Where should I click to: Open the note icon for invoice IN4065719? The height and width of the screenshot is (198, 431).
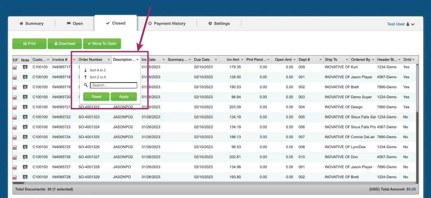click(x=25, y=87)
